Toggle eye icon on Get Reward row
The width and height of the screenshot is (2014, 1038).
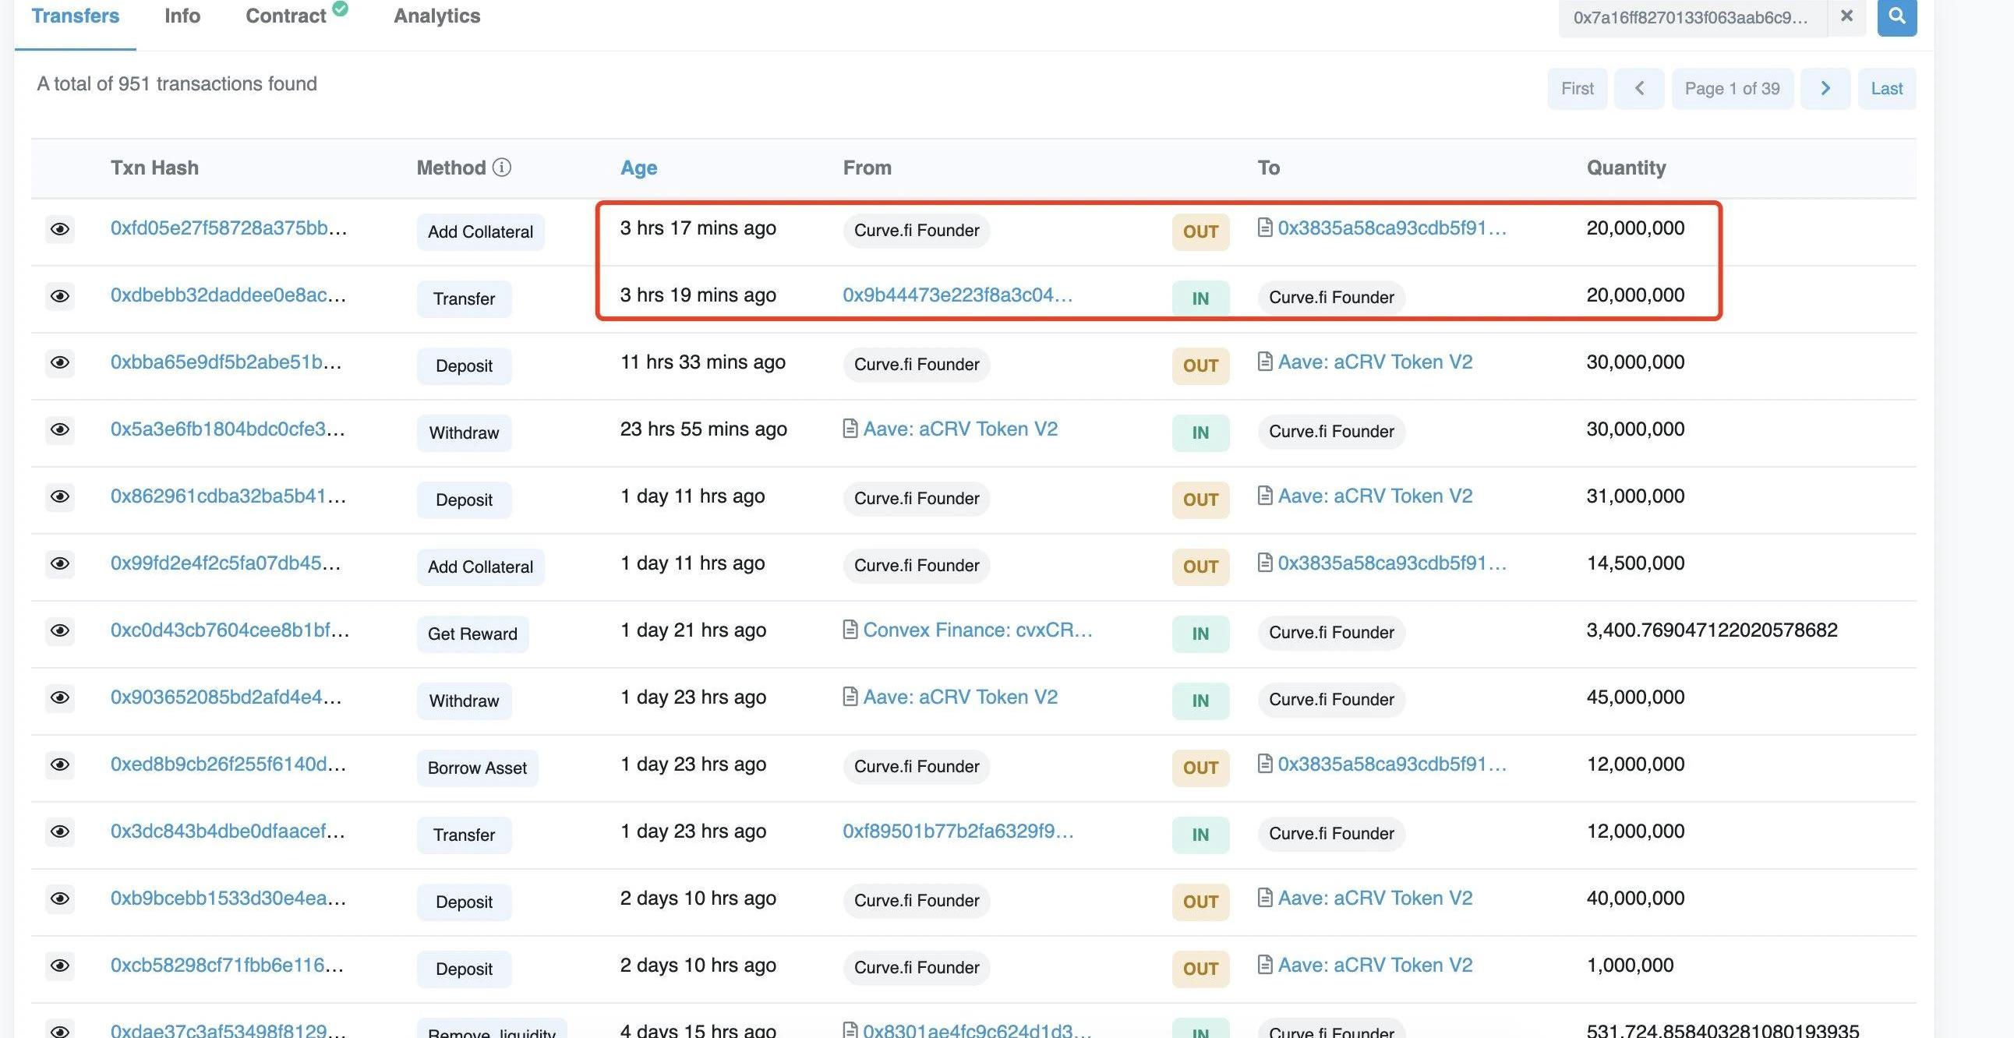tap(60, 630)
